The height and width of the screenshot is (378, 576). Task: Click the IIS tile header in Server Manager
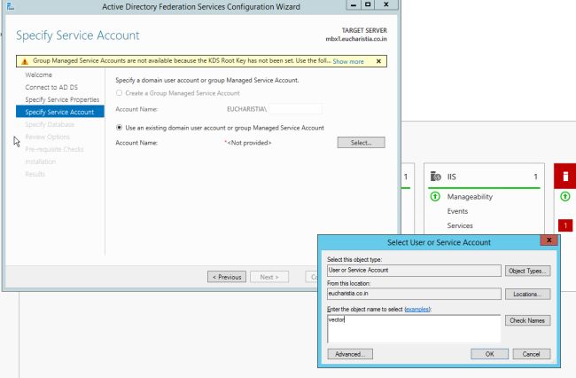tap(484, 177)
